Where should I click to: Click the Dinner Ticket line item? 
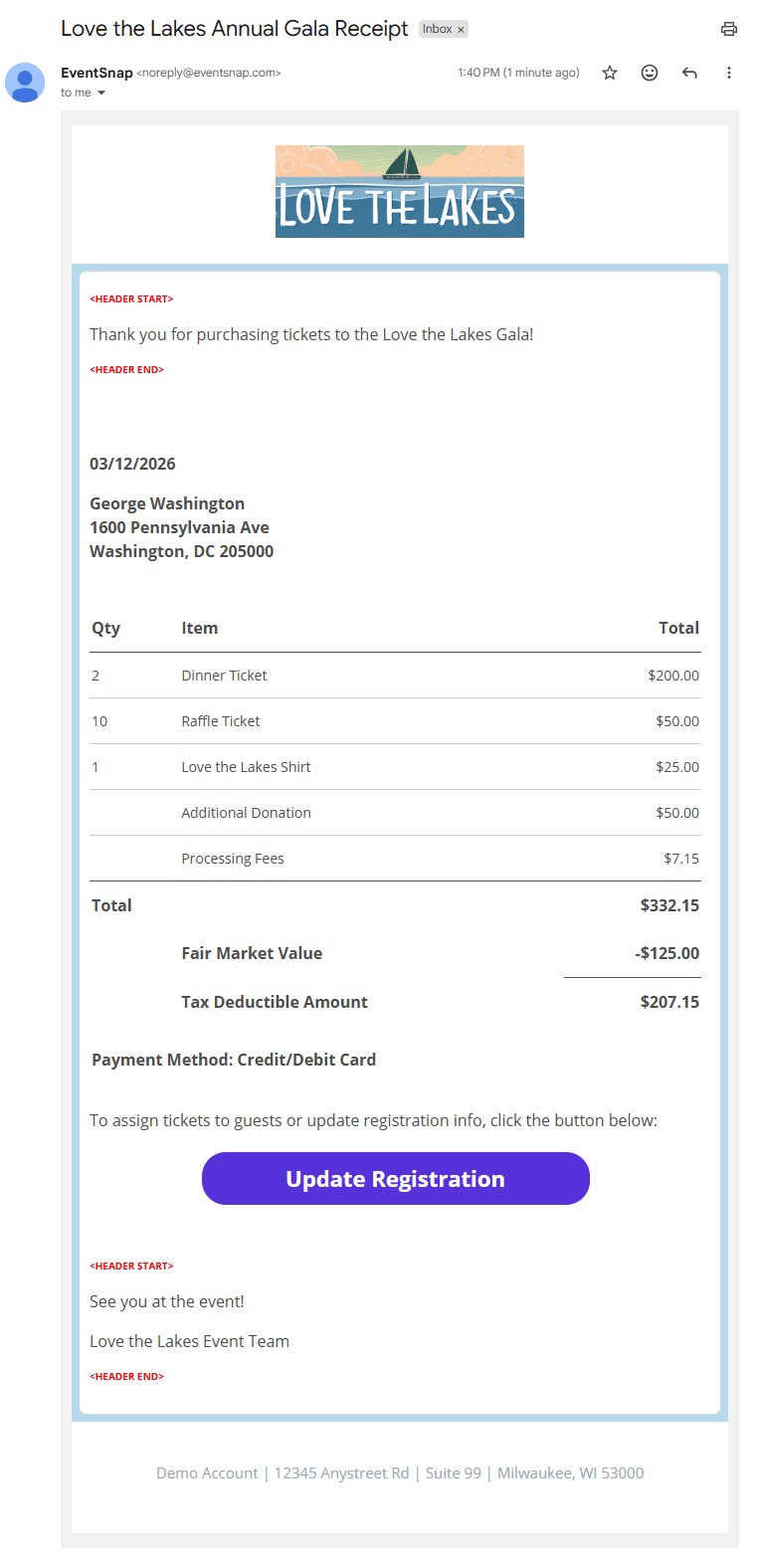pos(224,676)
